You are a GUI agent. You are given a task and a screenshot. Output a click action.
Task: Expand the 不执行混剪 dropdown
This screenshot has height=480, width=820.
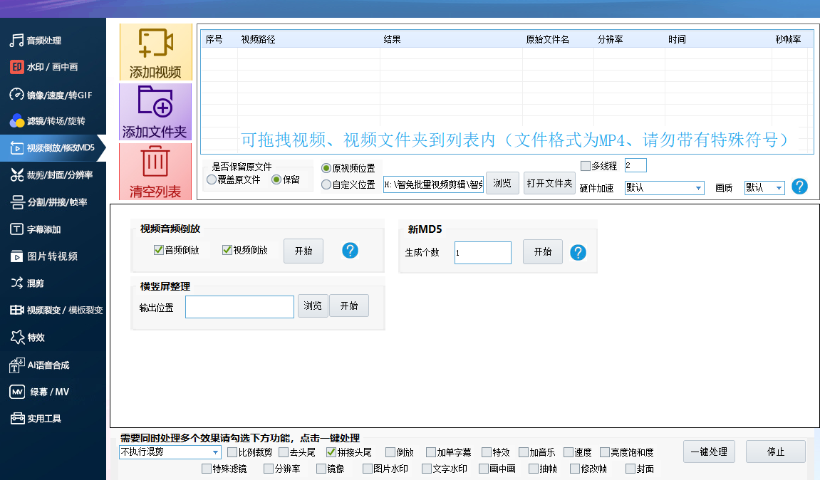(x=215, y=452)
